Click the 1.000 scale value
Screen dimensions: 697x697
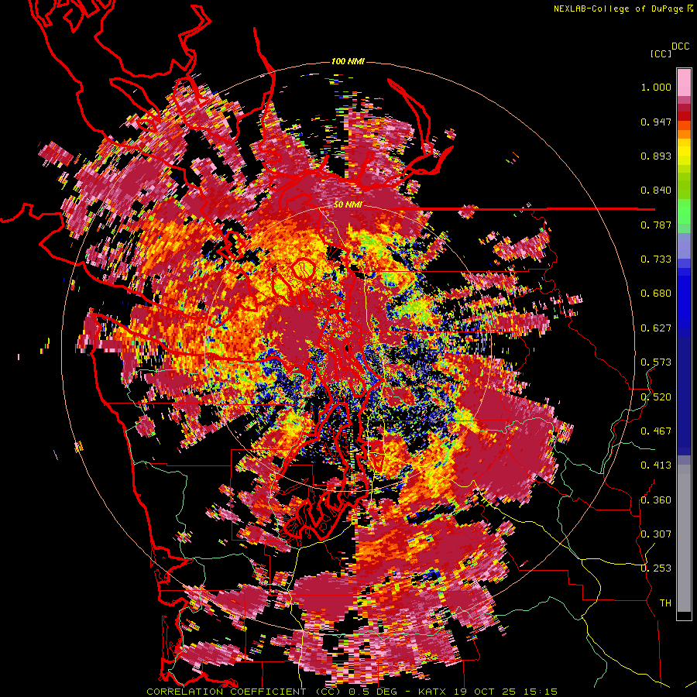656,87
